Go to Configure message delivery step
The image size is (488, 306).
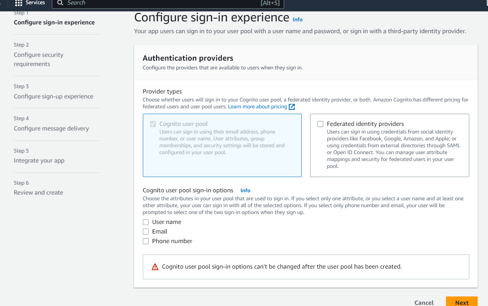tap(51, 129)
